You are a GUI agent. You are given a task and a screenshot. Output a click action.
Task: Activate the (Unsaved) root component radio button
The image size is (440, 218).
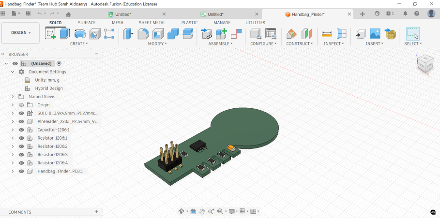pyautogui.click(x=59, y=63)
